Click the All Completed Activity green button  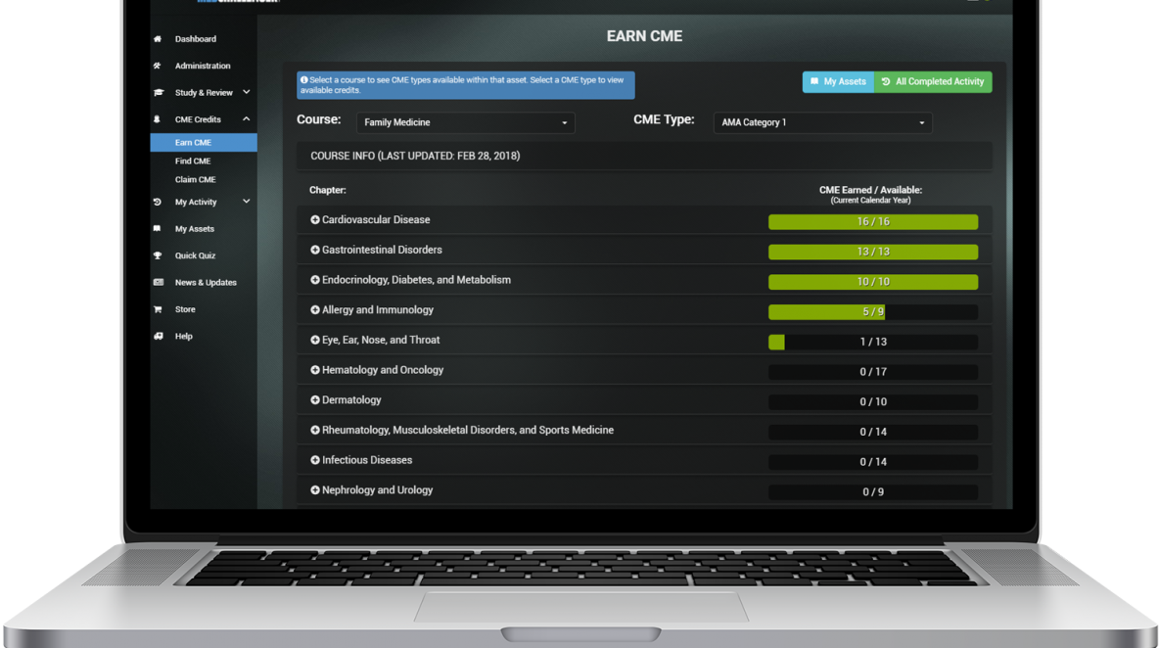[x=933, y=82]
